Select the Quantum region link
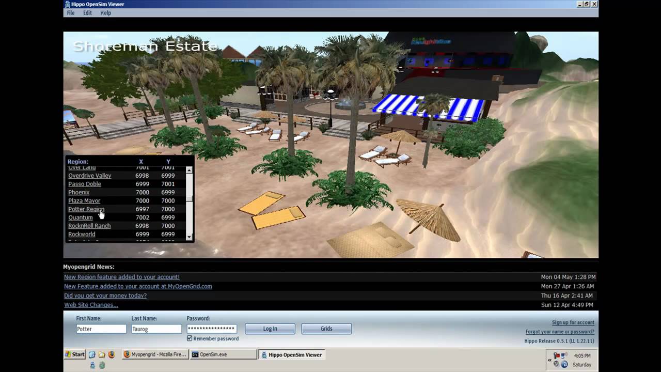 click(81, 218)
